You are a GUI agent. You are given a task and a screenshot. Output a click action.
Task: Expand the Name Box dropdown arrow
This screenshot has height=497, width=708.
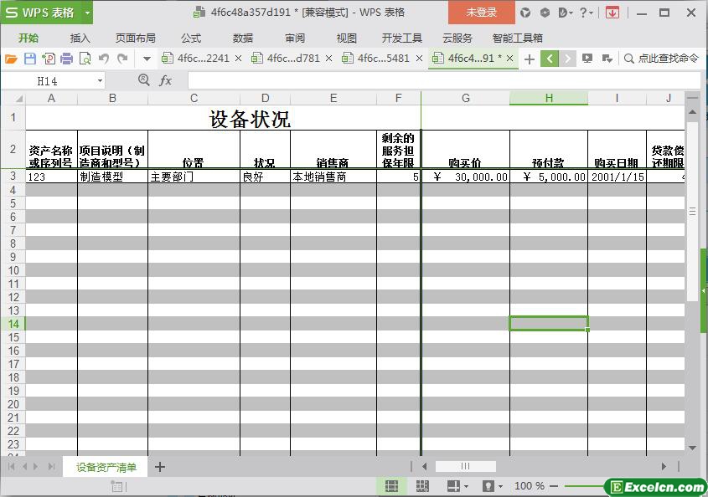(101, 81)
